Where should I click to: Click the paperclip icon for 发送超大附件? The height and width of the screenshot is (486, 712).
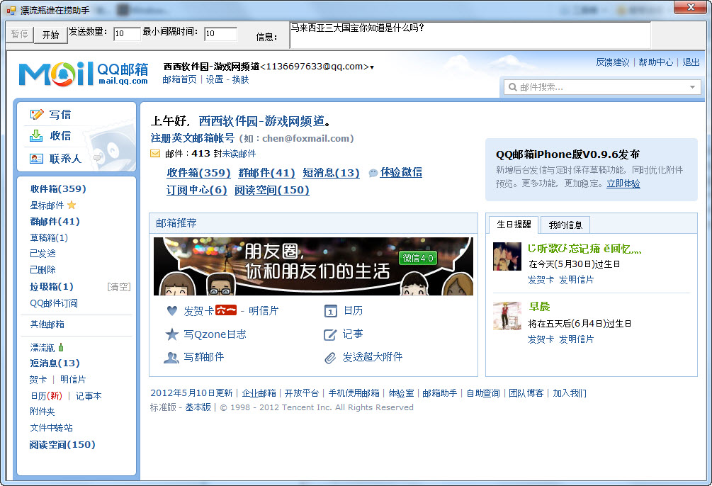(x=330, y=358)
